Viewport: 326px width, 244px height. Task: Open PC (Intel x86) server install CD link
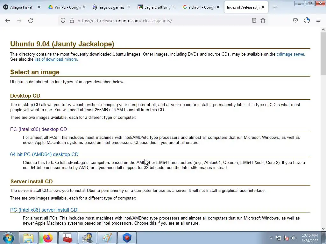point(44,210)
